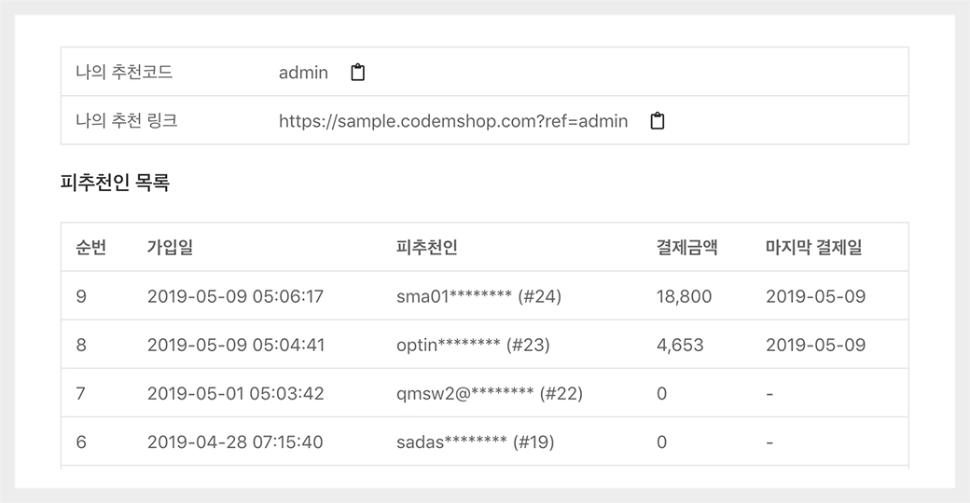Select referee optin******** (#23)
970x503 pixels.
pos(473,345)
